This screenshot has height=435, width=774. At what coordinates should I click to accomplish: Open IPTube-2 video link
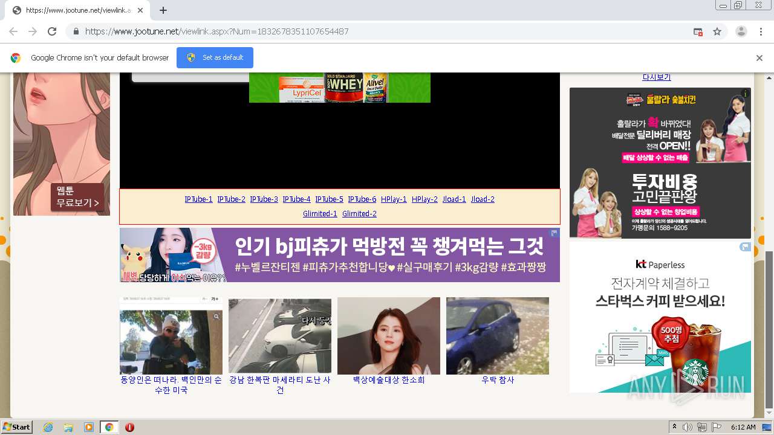(x=231, y=199)
